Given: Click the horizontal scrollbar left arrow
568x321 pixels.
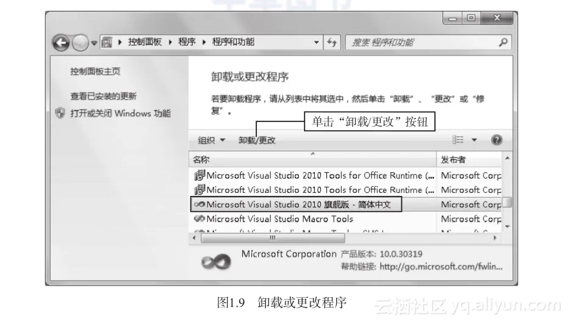Looking at the screenshot, I should [195, 238].
